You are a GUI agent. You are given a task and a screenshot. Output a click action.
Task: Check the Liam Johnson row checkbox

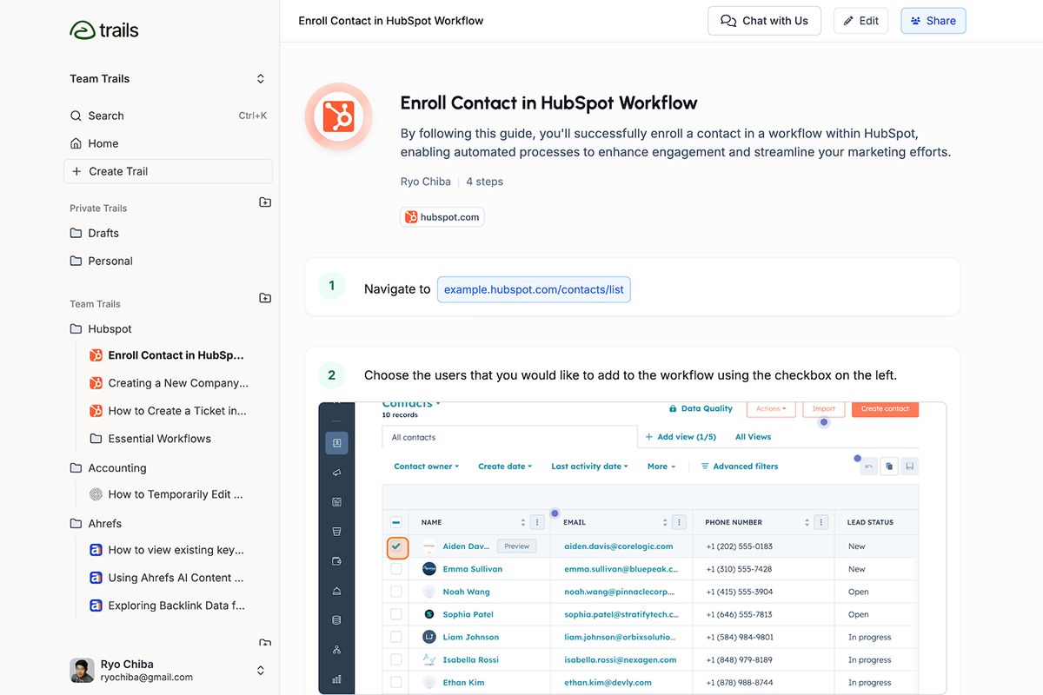point(396,637)
